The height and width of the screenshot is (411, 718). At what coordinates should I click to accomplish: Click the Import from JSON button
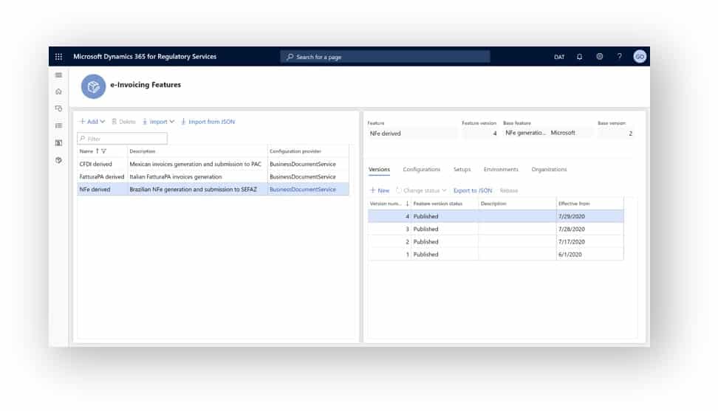(208, 122)
